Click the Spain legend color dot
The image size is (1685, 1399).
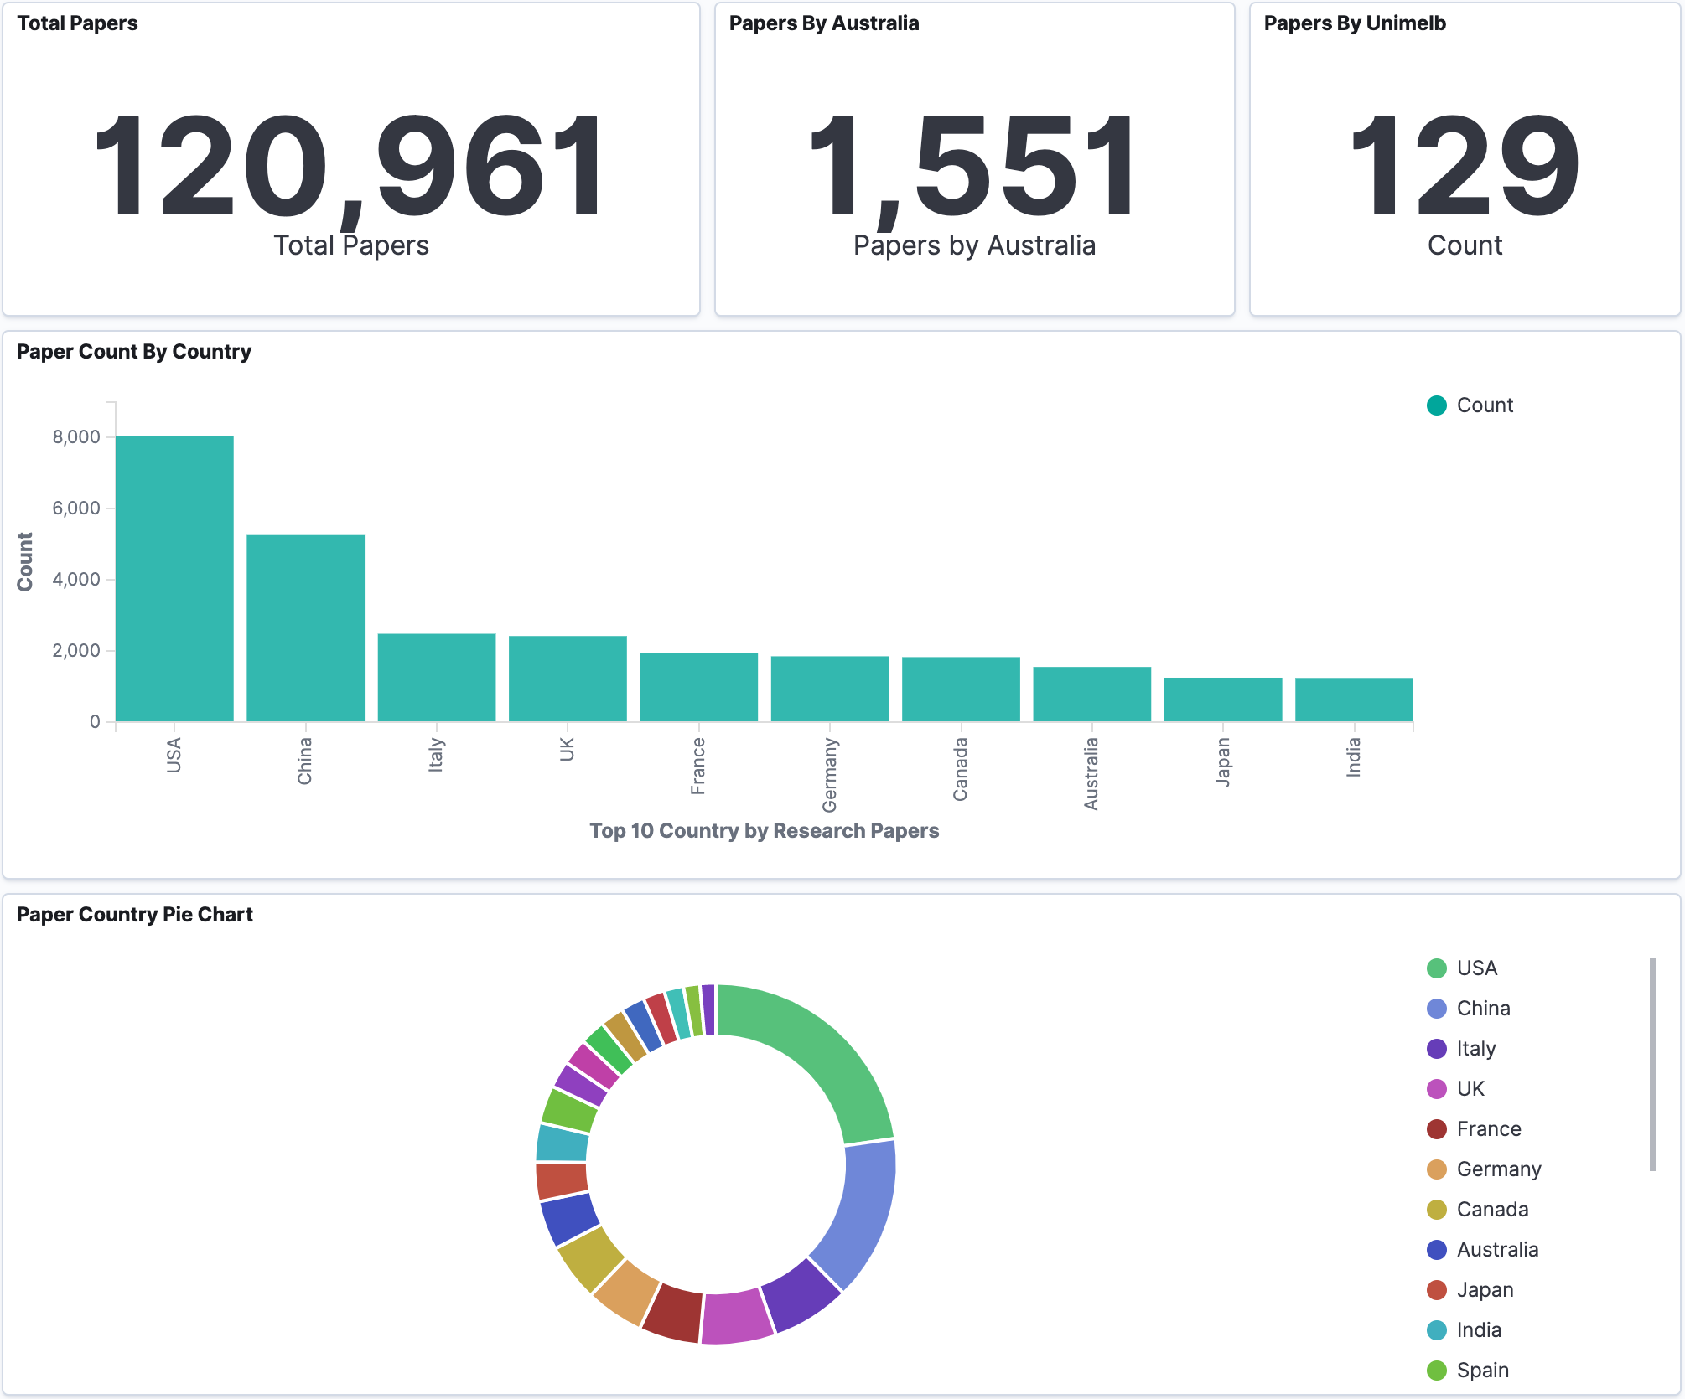tap(1437, 1371)
